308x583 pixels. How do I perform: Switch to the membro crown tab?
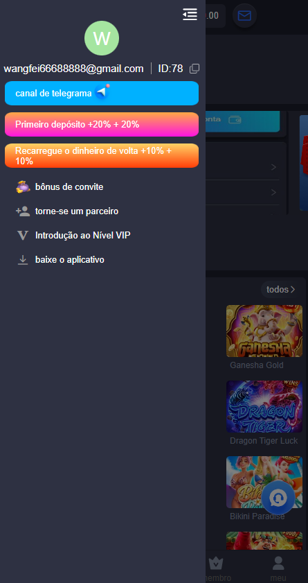click(x=216, y=568)
